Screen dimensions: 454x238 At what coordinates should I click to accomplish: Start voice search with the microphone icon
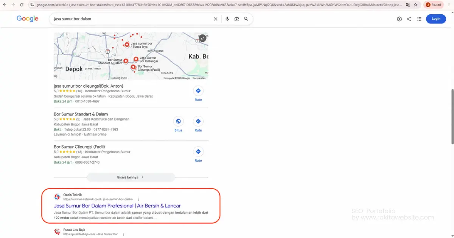[227, 19]
